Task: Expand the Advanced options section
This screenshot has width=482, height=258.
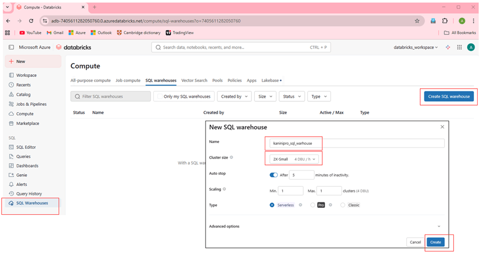Action: click(439, 226)
